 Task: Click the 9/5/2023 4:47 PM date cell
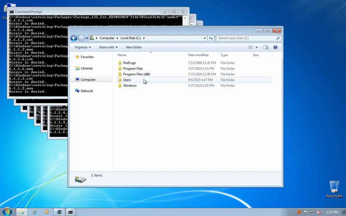click(200, 80)
